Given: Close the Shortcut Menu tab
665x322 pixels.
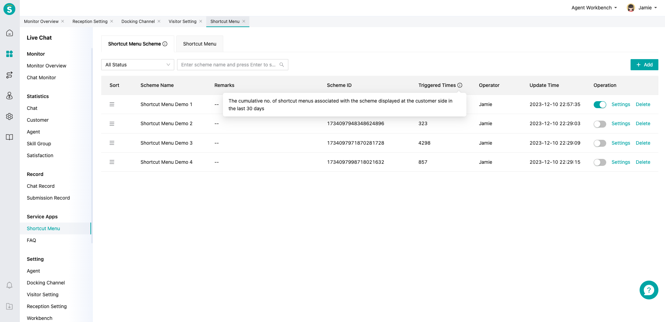Looking at the screenshot, I should [x=244, y=21].
